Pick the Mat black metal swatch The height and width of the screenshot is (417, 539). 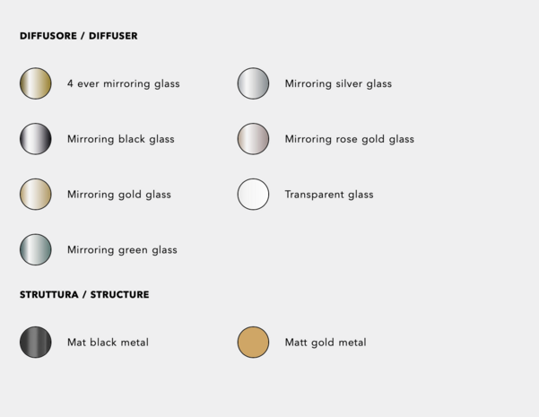[x=35, y=342]
